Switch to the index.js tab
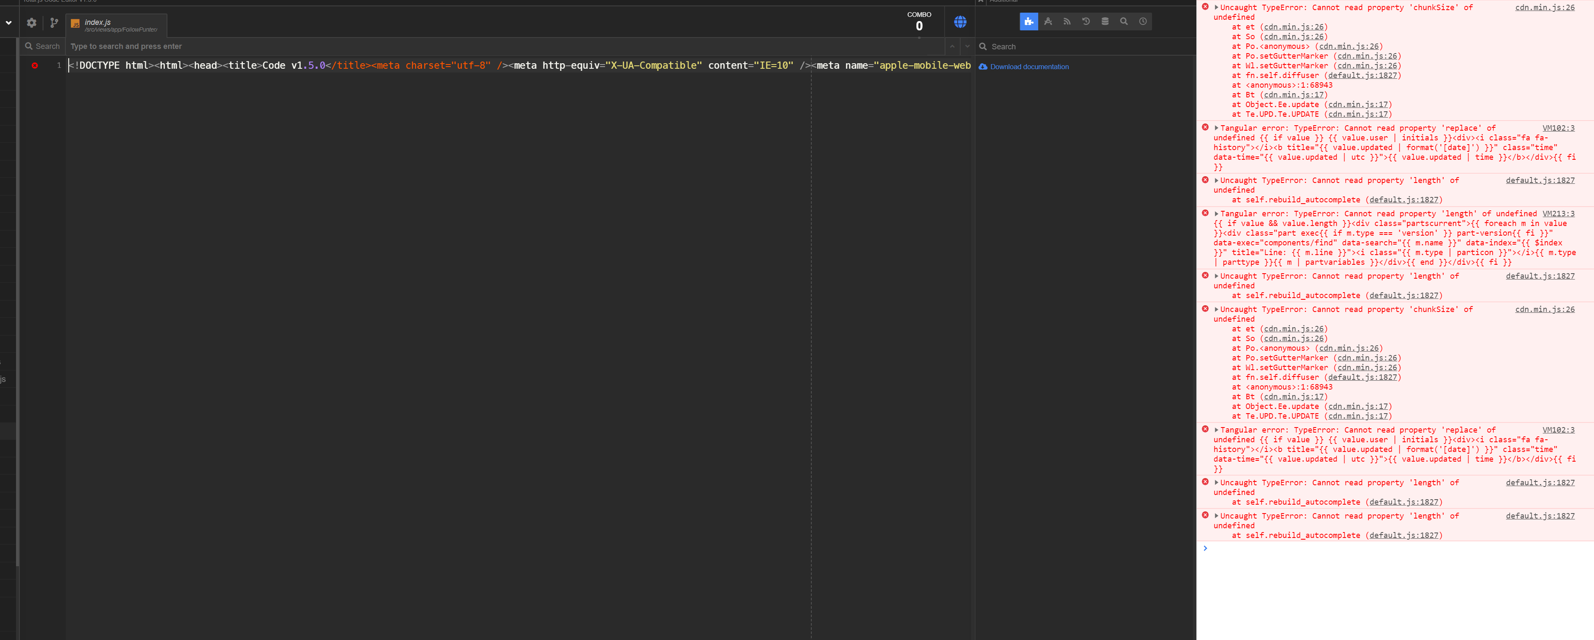The width and height of the screenshot is (1594, 640). [x=116, y=25]
